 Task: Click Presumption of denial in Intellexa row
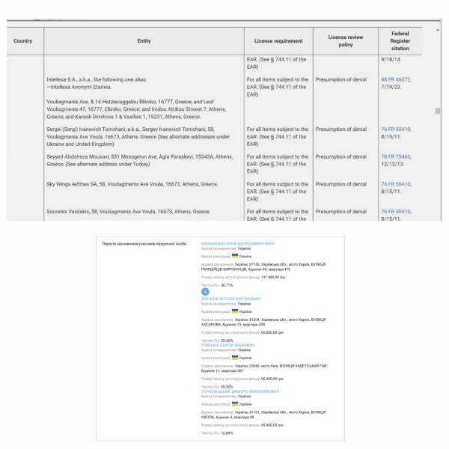[341, 79]
